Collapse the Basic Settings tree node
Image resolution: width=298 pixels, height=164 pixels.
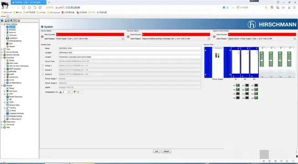tap(2, 24)
